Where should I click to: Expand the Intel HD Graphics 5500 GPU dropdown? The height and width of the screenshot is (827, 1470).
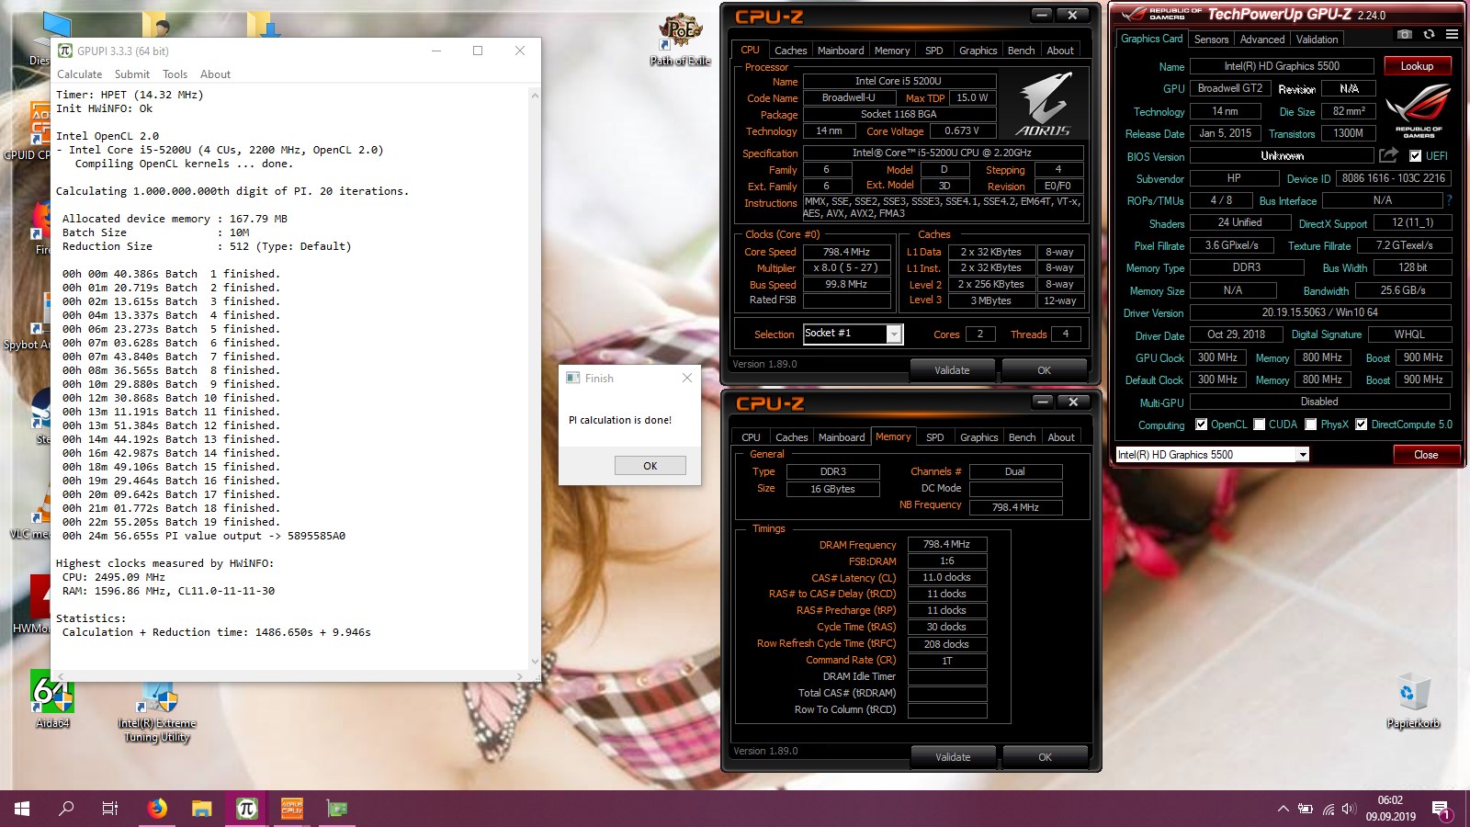1302,455
